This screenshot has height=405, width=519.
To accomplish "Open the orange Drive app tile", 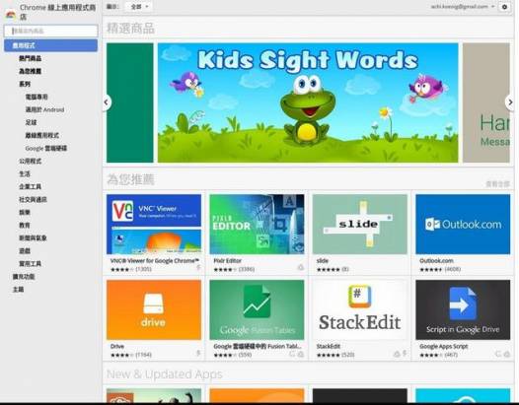I will (x=154, y=309).
